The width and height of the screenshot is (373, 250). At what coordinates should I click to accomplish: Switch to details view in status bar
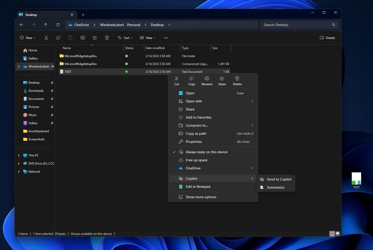click(332, 234)
